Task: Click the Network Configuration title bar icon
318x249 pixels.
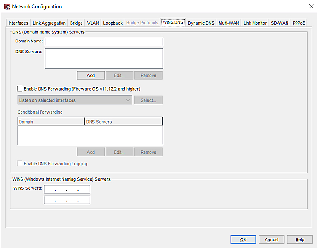Action: point(6,7)
